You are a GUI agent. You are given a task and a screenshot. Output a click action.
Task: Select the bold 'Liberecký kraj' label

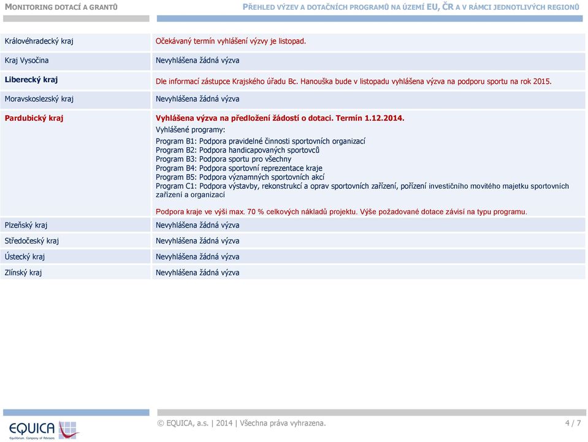pyautogui.click(x=31, y=80)
